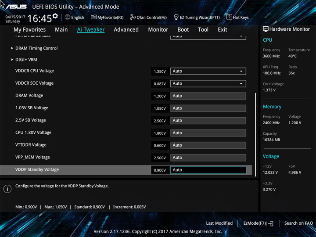
Task: Click the Hot Keys question mark icon
Action: tap(229, 17)
